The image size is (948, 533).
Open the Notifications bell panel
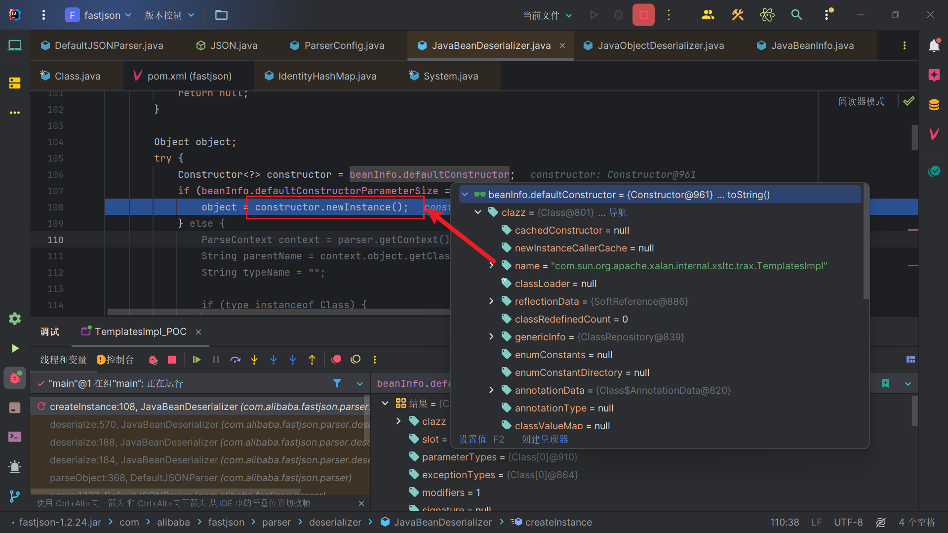934,45
